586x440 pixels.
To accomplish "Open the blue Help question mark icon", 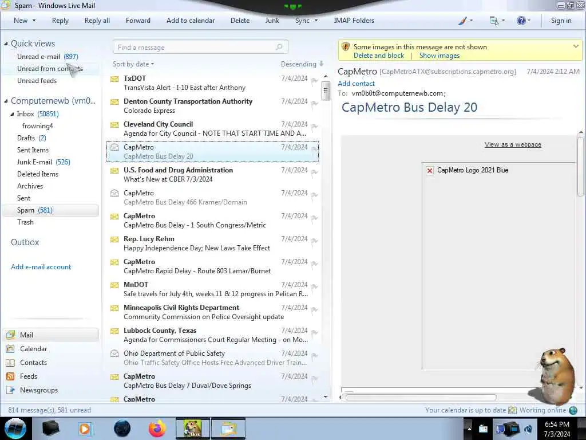I will coord(521,21).
